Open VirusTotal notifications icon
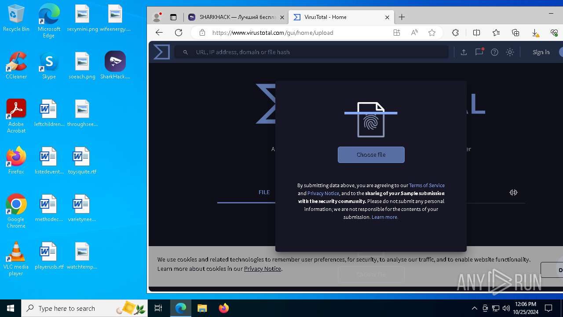 (x=479, y=52)
